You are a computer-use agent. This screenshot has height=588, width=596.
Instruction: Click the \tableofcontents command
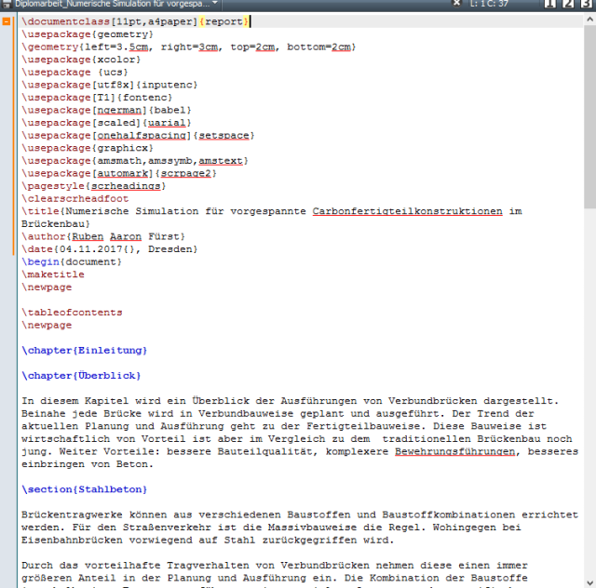point(72,313)
